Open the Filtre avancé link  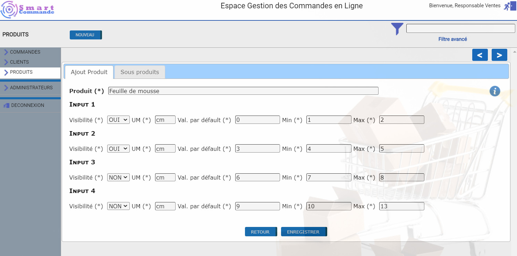click(x=452, y=39)
